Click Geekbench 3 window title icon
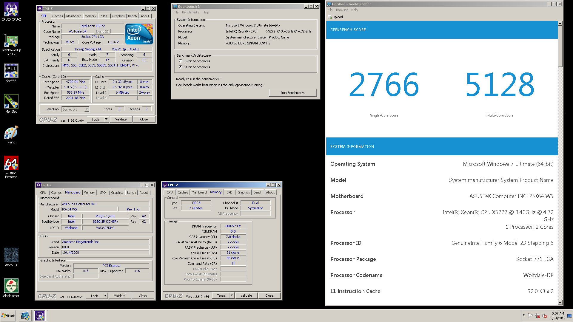The width and height of the screenshot is (573, 322). 175,6
